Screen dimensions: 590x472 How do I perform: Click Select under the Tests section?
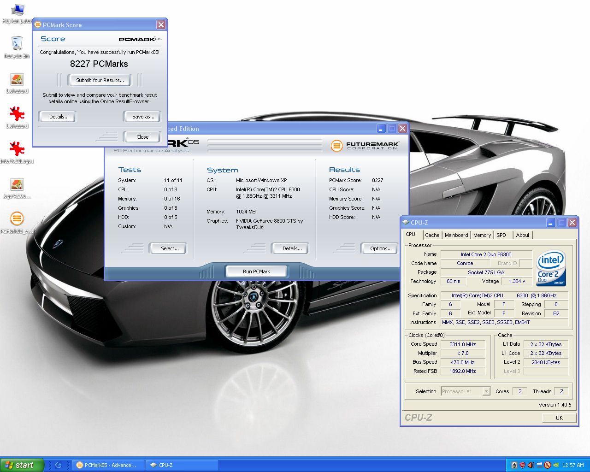point(169,248)
